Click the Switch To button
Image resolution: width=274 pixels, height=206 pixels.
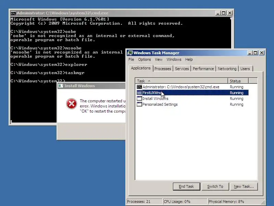point(215,186)
